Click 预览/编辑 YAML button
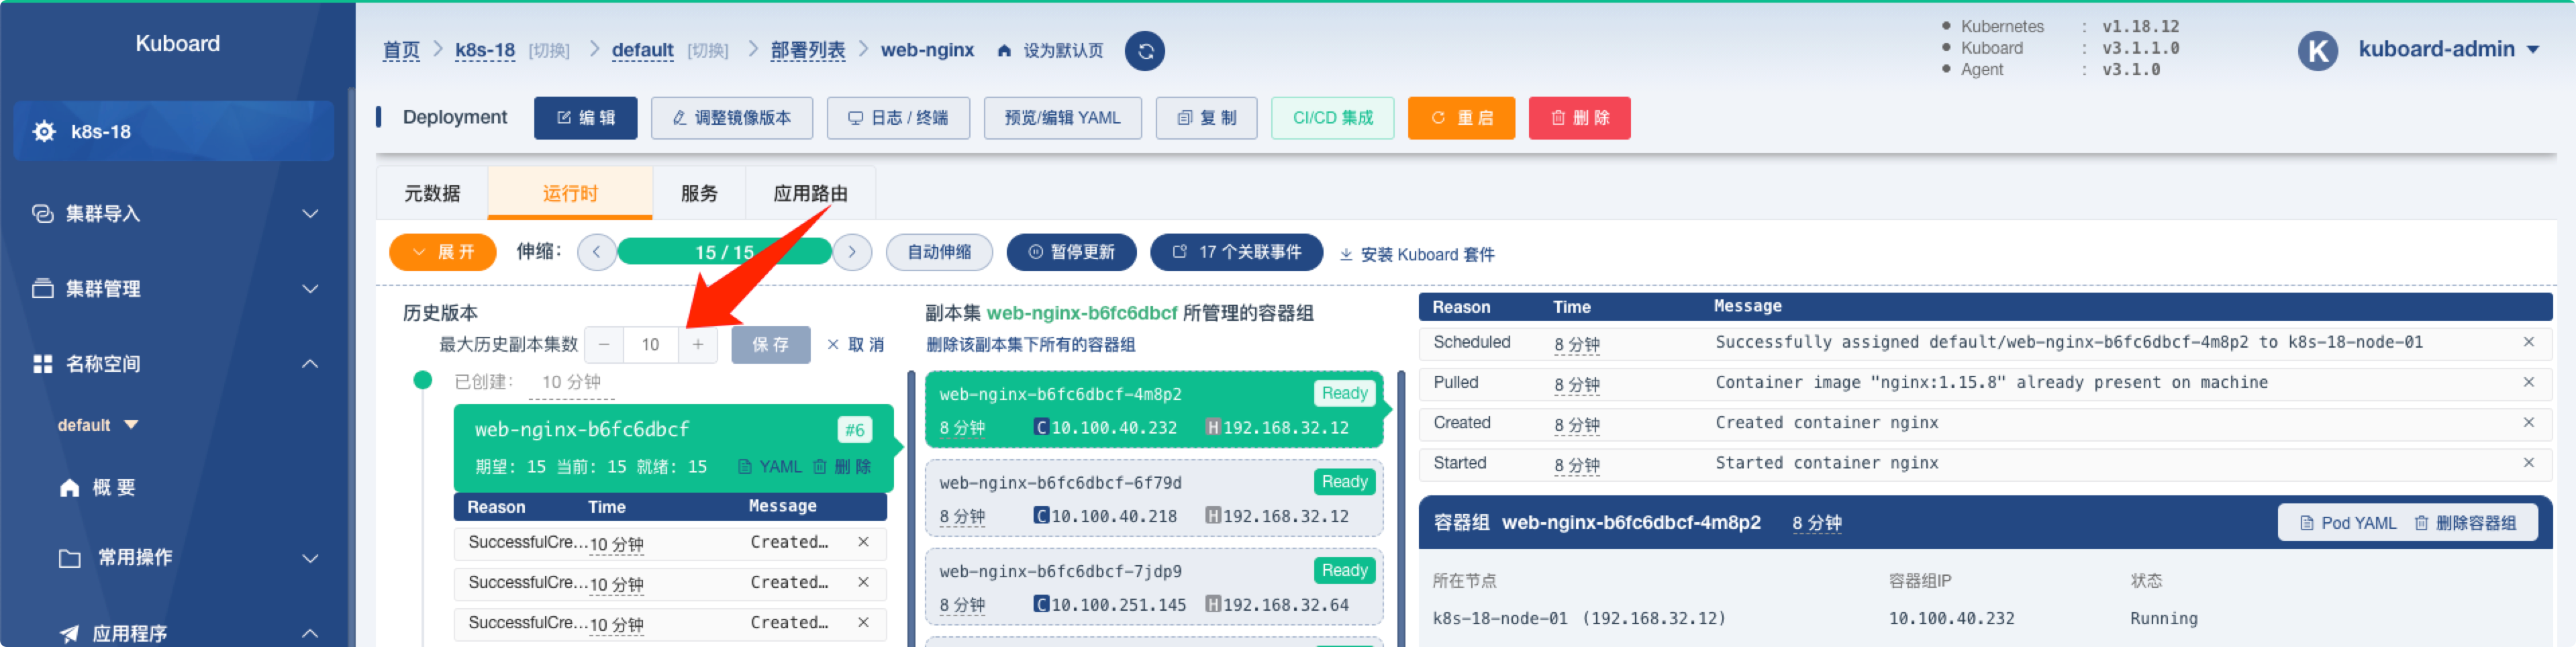2576x647 pixels. (1062, 118)
